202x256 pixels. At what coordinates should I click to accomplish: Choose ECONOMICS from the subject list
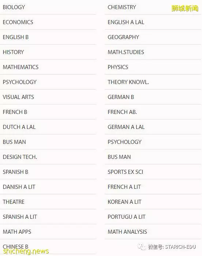(48, 22)
